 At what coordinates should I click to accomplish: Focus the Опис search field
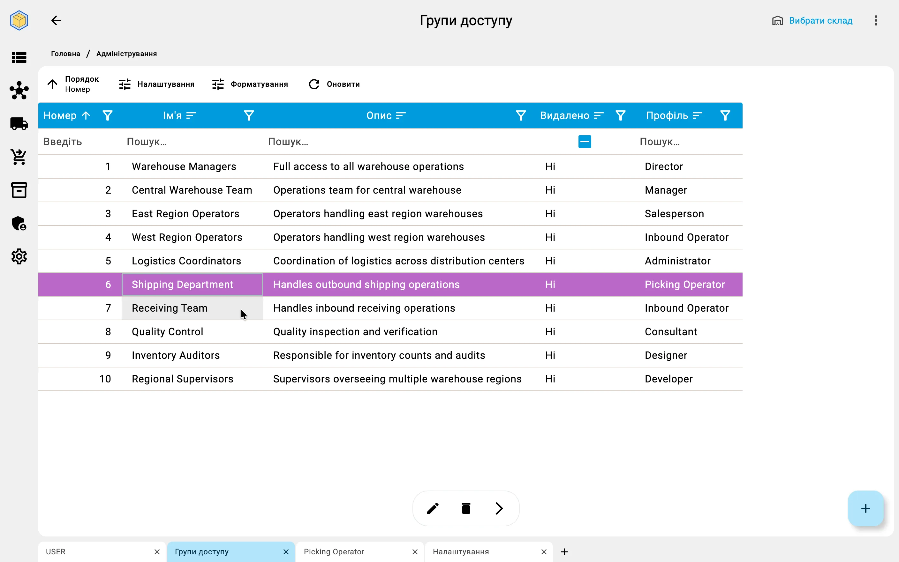tap(399, 142)
